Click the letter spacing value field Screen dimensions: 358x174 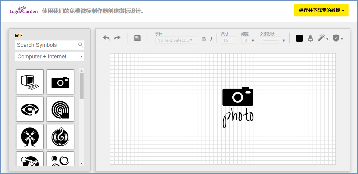pyautogui.click(x=246, y=40)
